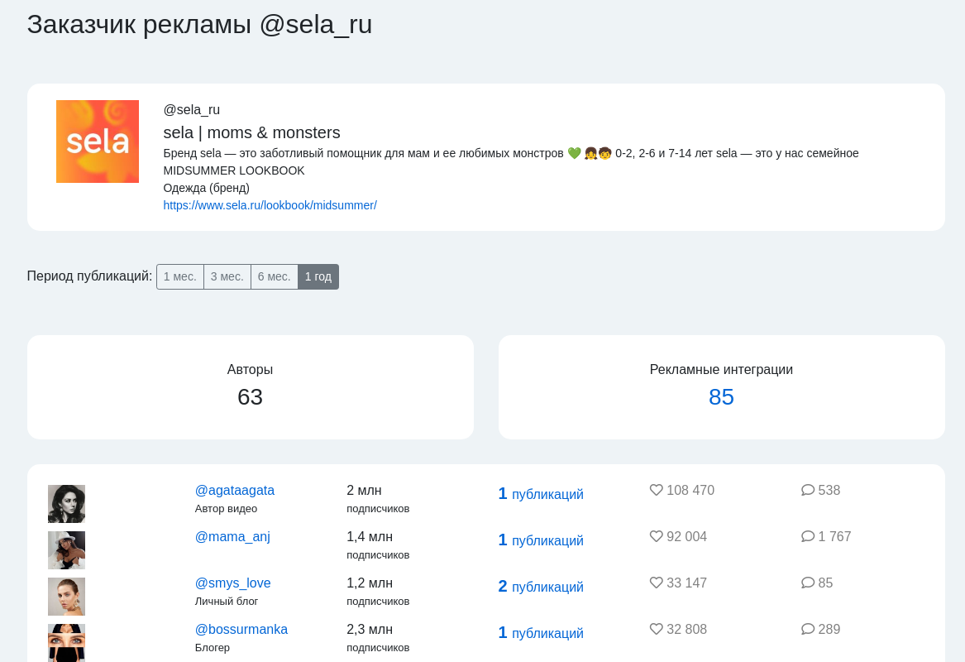Click the "Рекламные интеграции" card label

pyautogui.click(x=721, y=370)
